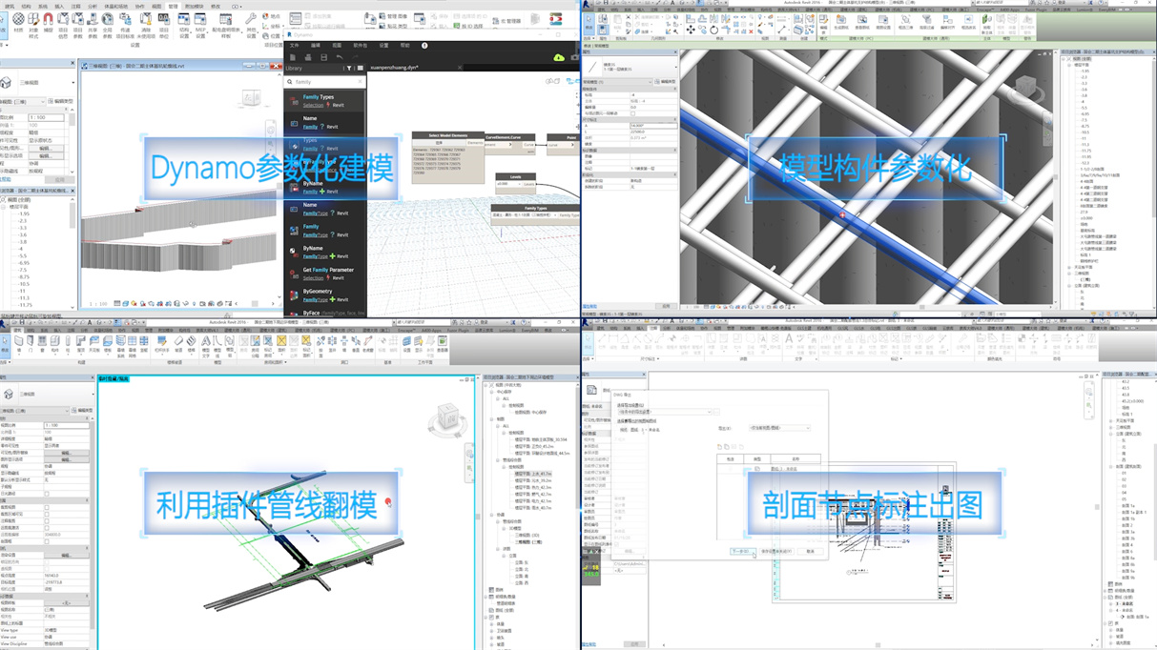Viewport: 1157px width, 650px height.
Task: Open the Manage (管理) ribbon tab
Action: point(174,6)
